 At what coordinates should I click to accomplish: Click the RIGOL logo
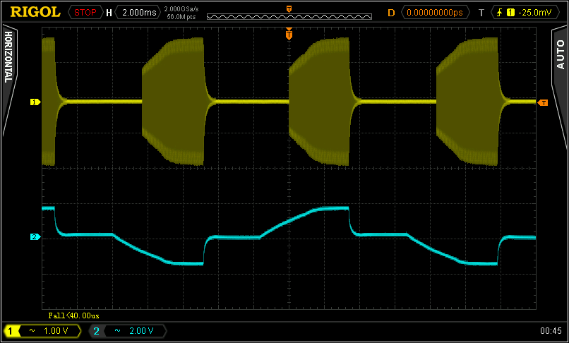pos(35,12)
